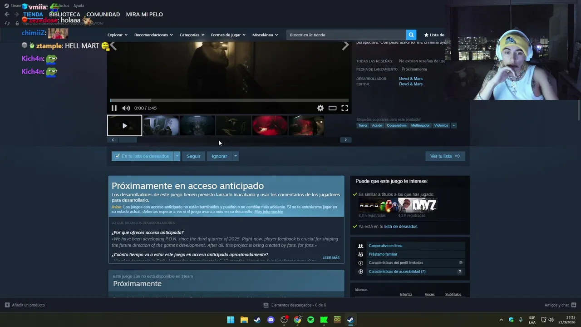Seek within the video progress bar
The width and height of the screenshot is (581, 327).
(x=229, y=100)
